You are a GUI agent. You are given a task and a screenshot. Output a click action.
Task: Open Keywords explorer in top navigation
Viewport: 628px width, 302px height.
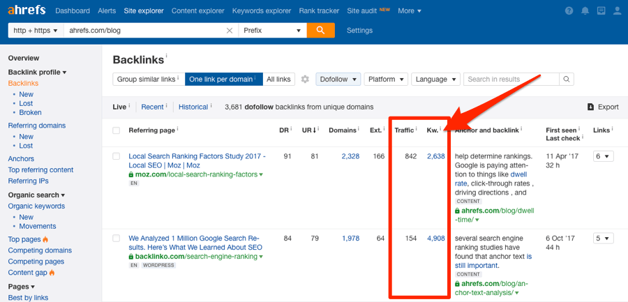click(262, 11)
